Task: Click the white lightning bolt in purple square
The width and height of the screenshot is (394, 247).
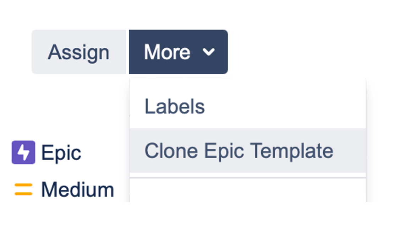Action: tap(23, 152)
